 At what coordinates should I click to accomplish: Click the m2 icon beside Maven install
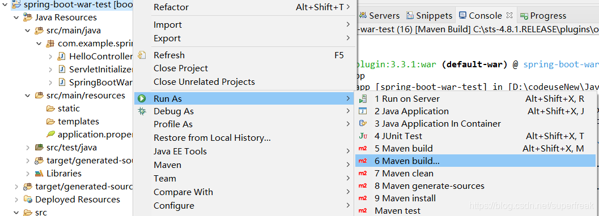tap(363, 198)
